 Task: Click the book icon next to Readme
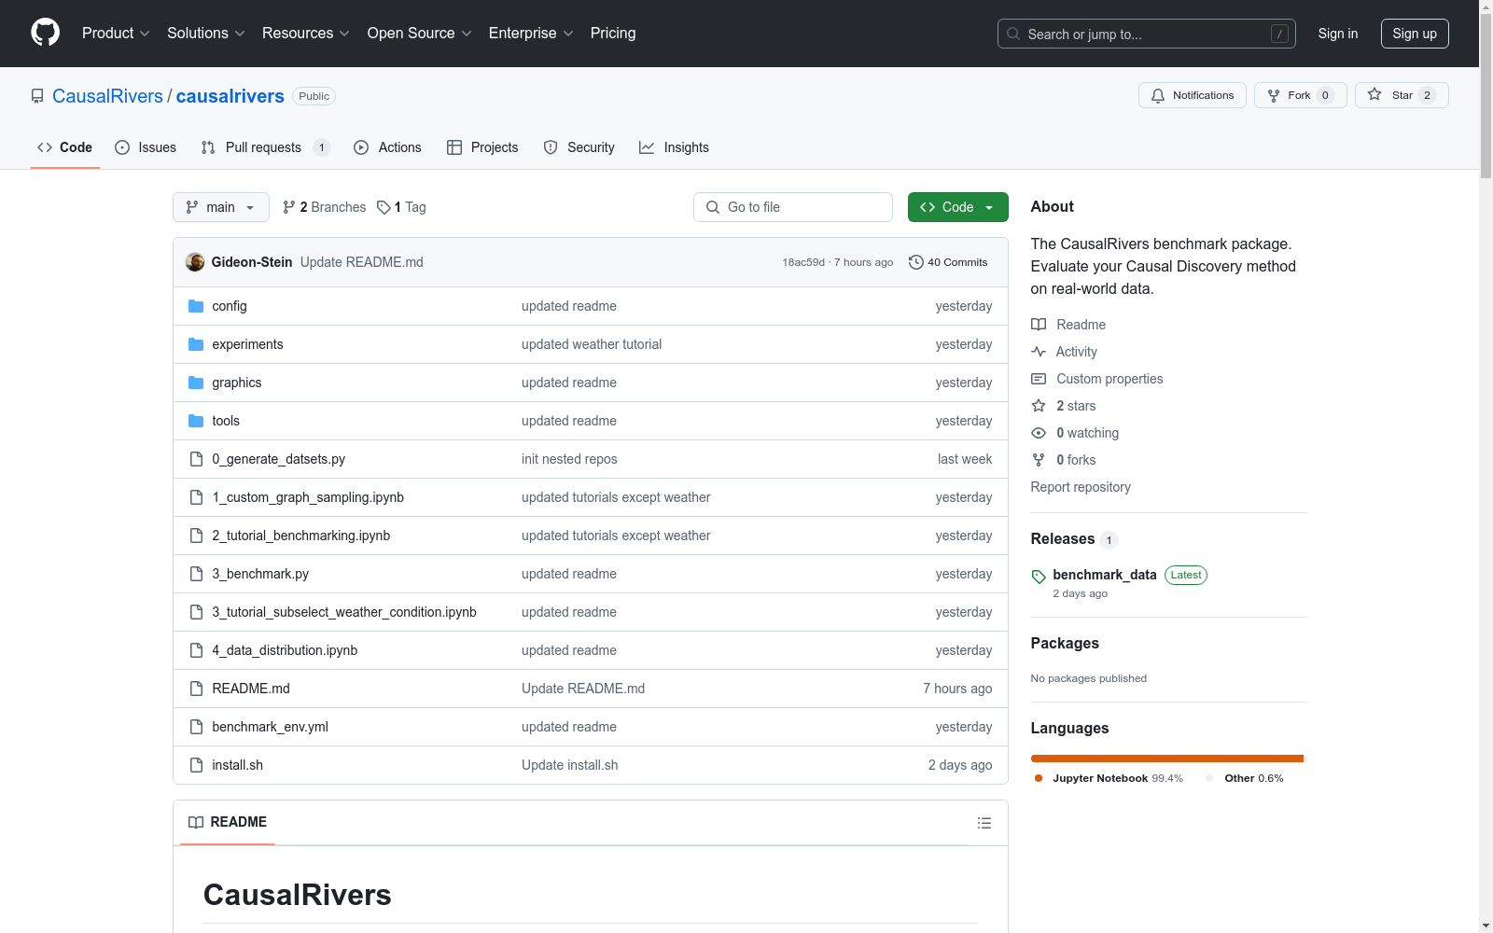[x=1039, y=325]
